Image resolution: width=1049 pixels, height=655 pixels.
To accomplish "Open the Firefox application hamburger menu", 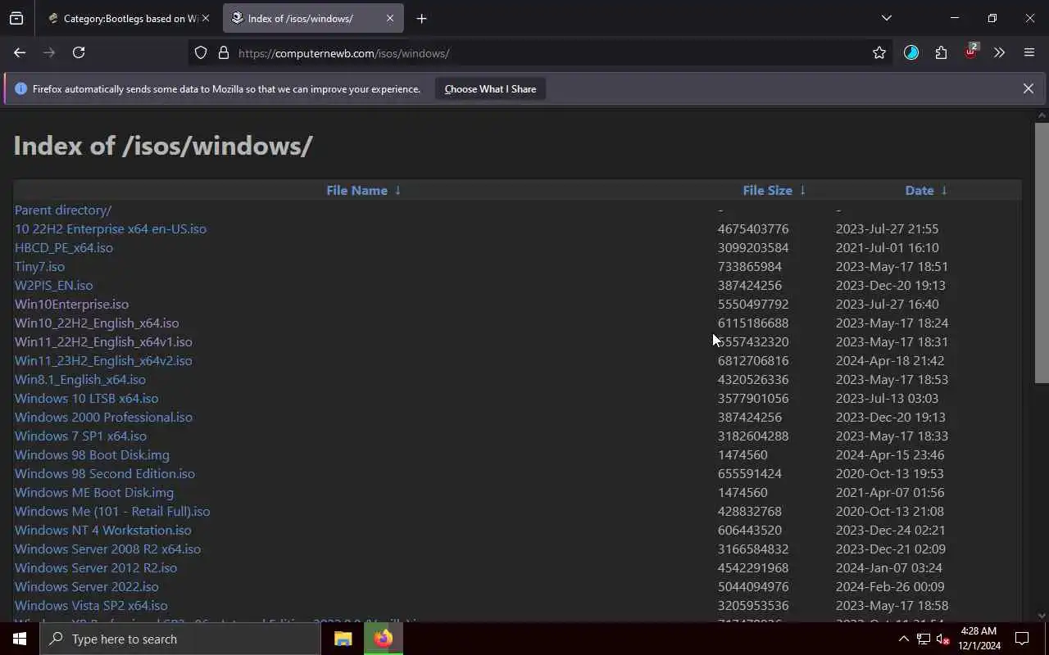I will click(1029, 52).
